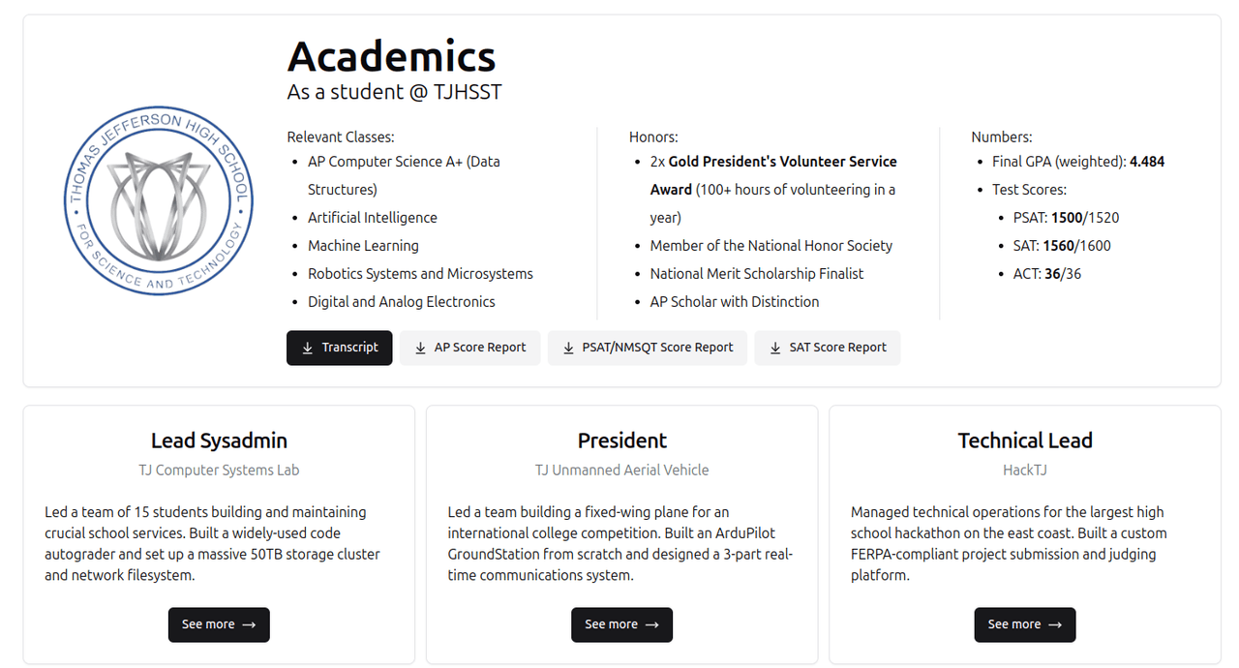The image size is (1239, 668).
Task: Download the Transcript
Action: coord(339,348)
